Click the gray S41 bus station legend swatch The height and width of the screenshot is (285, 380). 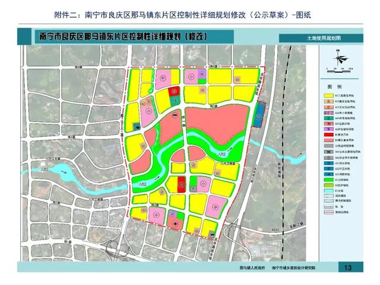click(328, 152)
